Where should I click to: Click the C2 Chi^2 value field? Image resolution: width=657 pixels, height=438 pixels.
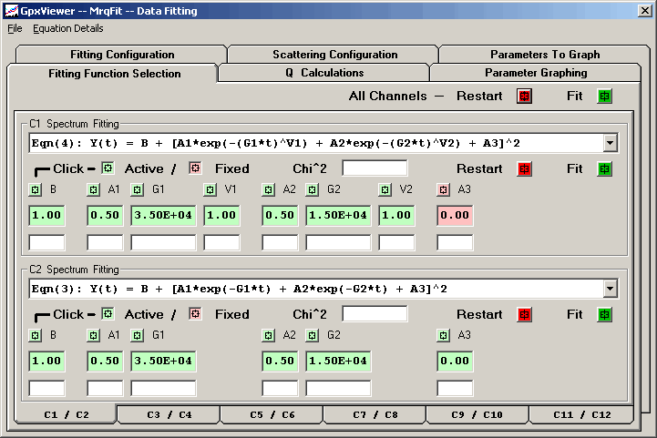375,313
